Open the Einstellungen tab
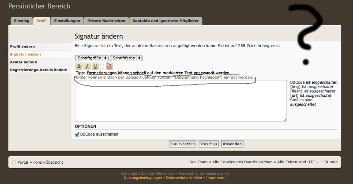 [67, 21]
